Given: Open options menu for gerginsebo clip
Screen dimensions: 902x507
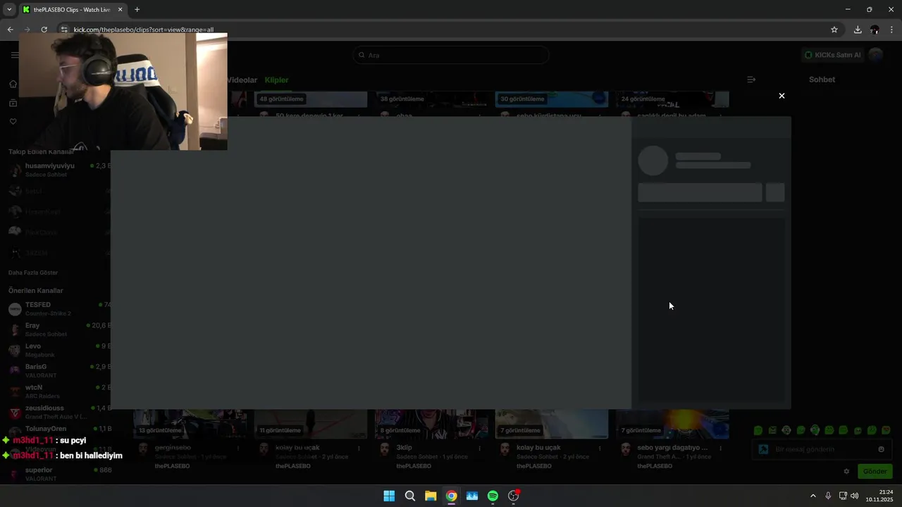Looking at the screenshot, I should tap(238, 448).
